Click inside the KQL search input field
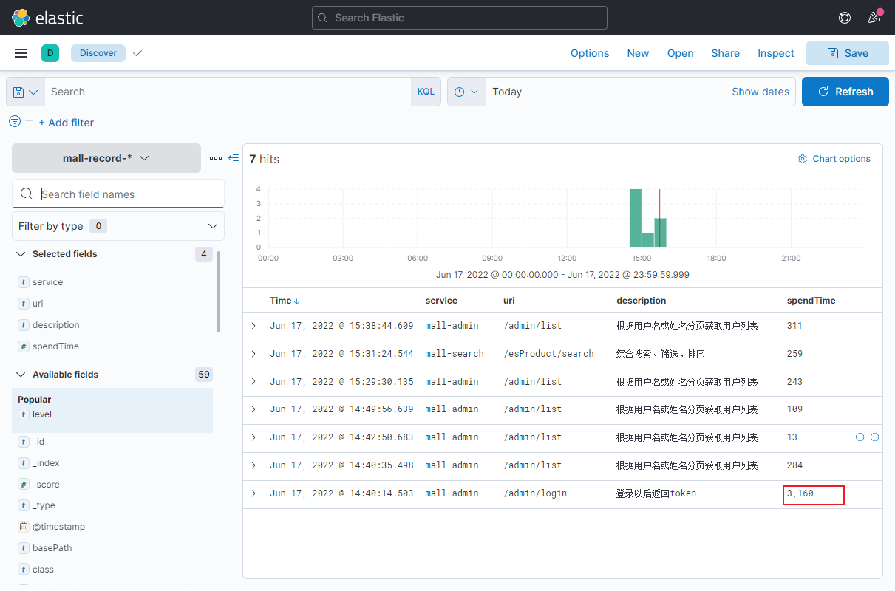The height and width of the screenshot is (591, 895). coord(222,91)
